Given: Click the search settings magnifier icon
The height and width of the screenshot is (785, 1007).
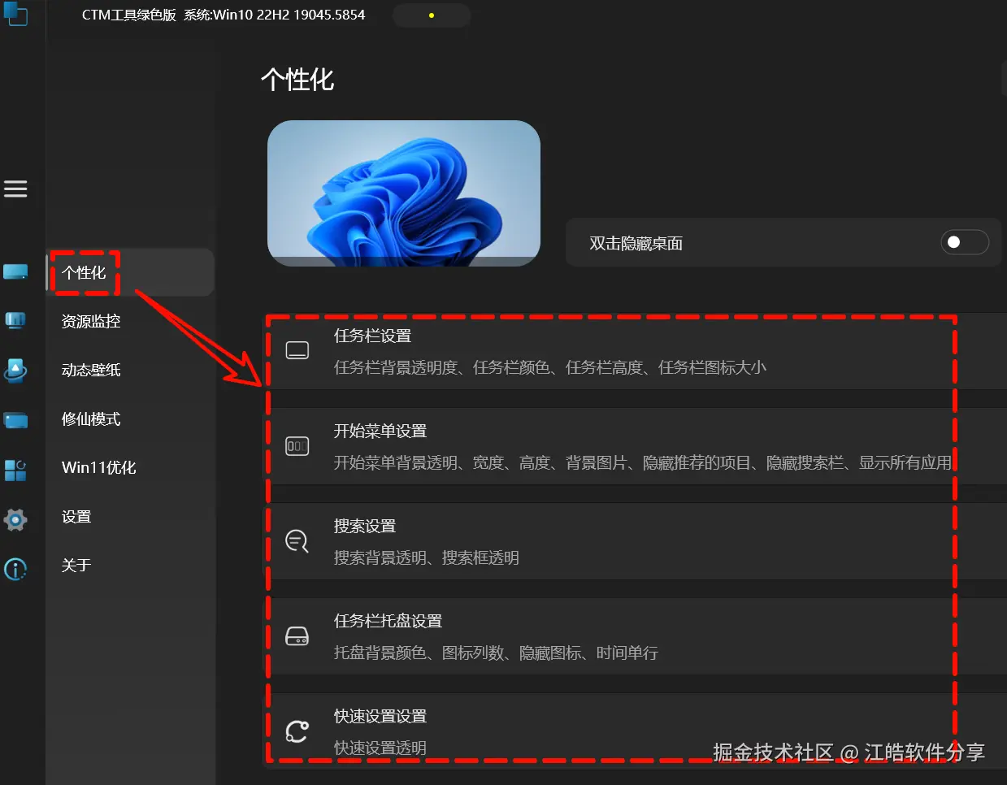Looking at the screenshot, I should pyautogui.click(x=297, y=541).
